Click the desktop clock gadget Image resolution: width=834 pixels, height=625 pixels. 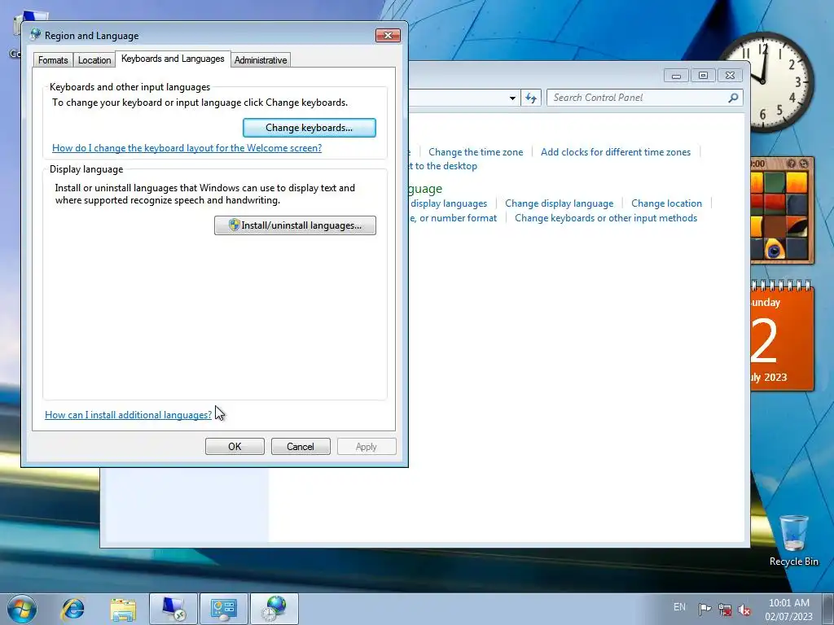[x=766, y=81]
